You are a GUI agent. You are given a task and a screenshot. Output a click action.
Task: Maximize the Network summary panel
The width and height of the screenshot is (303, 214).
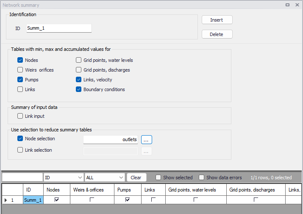pos(287,5)
